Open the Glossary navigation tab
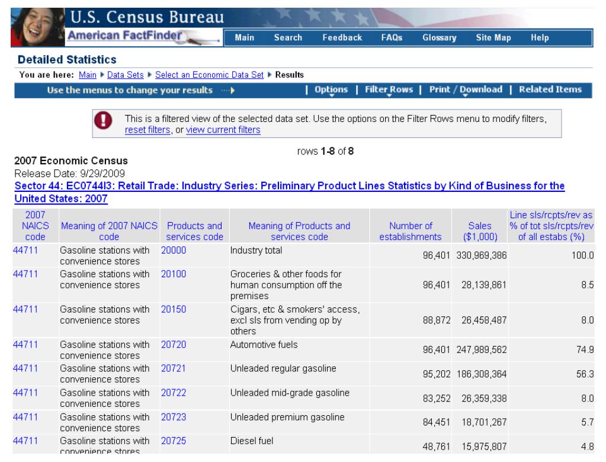 pos(439,37)
